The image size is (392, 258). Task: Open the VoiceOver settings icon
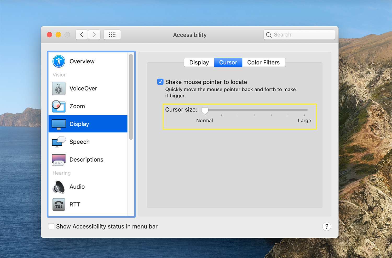click(x=59, y=89)
